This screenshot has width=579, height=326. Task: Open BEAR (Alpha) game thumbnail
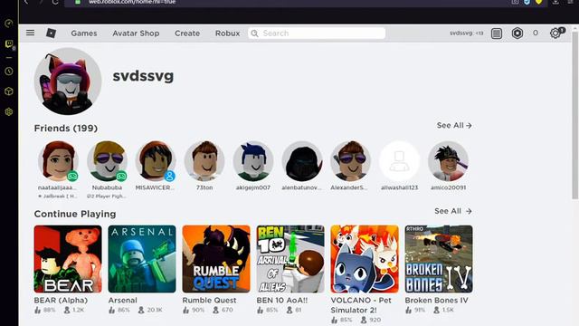click(x=68, y=259)
